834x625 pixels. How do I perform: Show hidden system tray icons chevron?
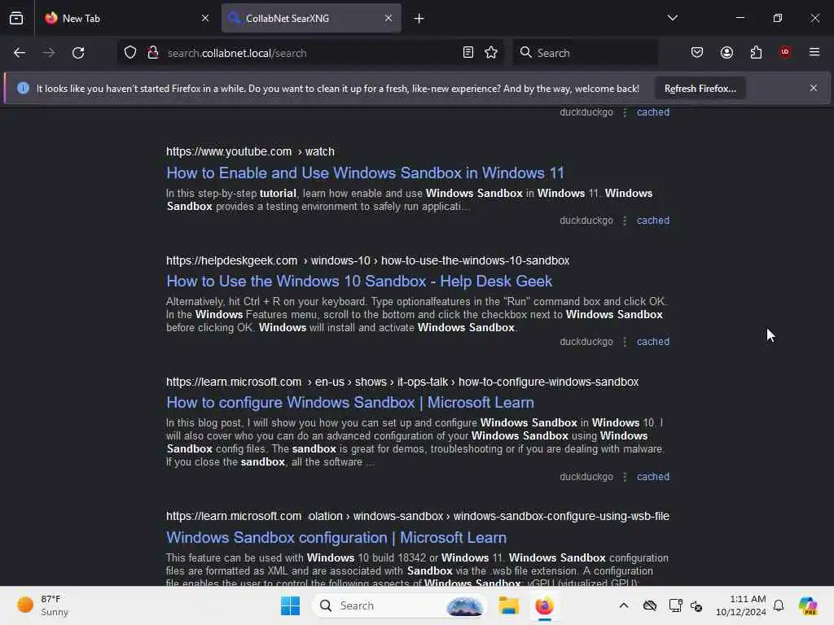pyautogui.click(x=624, y=605)
